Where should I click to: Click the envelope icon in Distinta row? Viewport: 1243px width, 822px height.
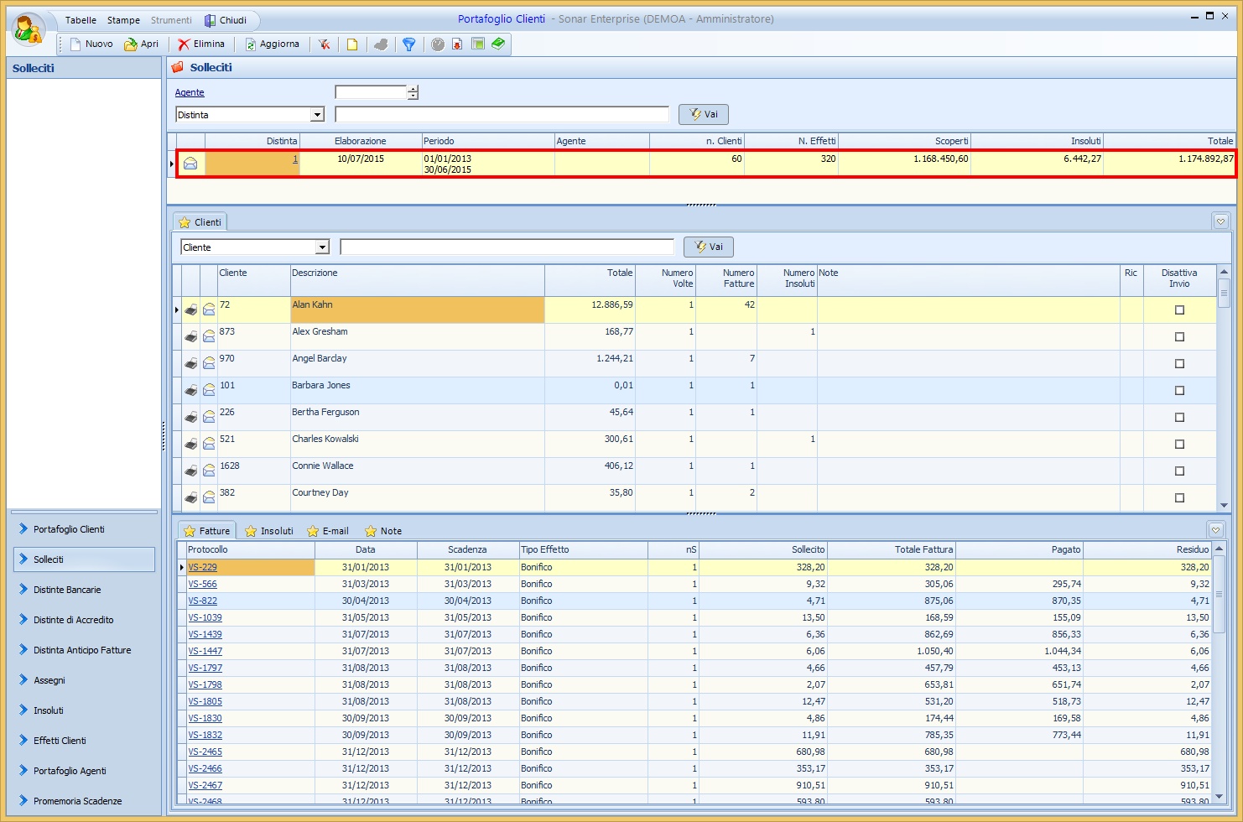point(190,164)
